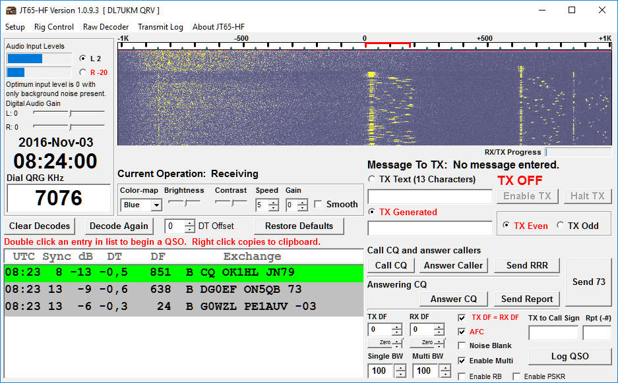This screenshot has height=383, width=618.
Task: Decrease waterfall Gain with down arrow
Action: click(302, 207)
